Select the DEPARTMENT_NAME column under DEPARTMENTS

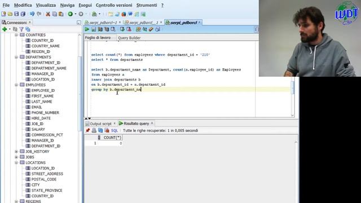49,68
